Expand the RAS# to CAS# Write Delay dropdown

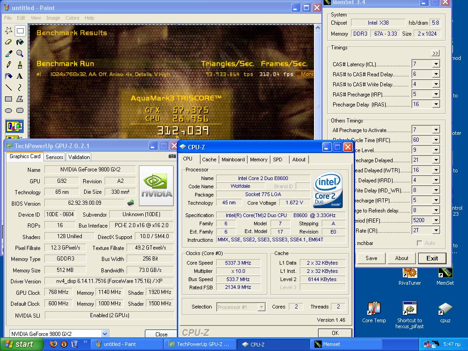[x=436, y=85]
